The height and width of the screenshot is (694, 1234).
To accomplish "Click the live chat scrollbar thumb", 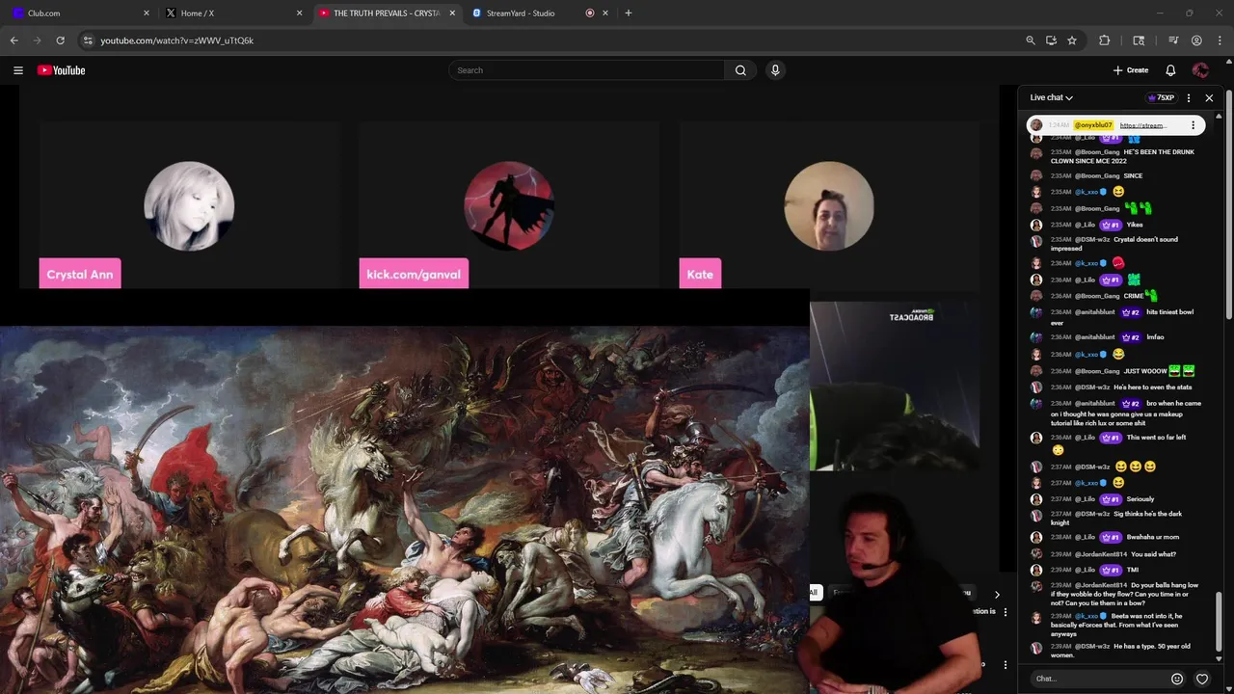I will tap(1220, 622).
